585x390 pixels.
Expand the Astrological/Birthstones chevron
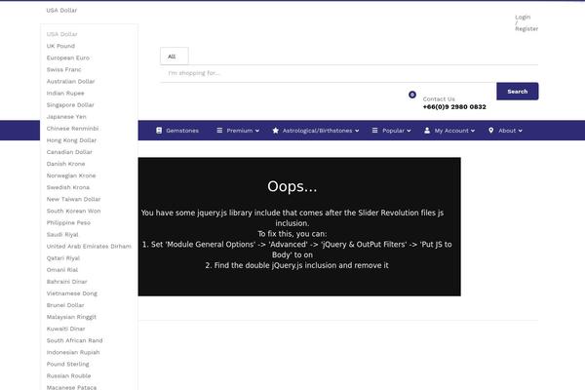(x=357, y=131)
